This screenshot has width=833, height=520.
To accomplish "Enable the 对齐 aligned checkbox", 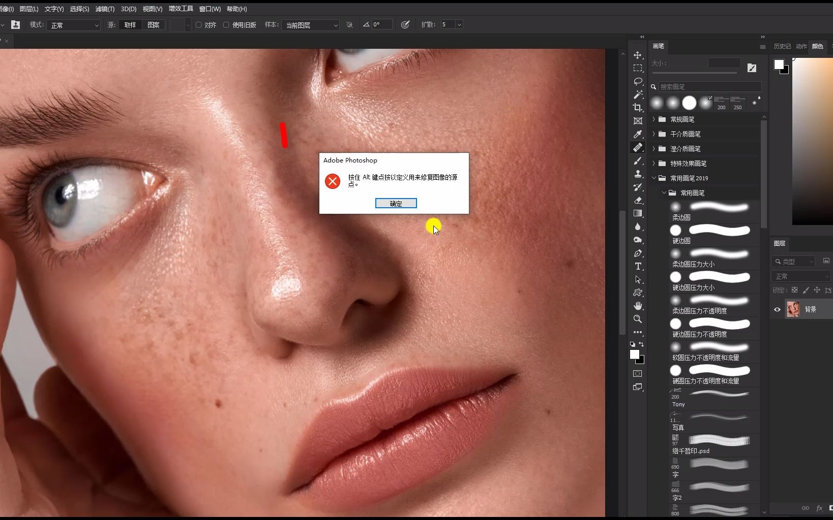I will point(199,24).
